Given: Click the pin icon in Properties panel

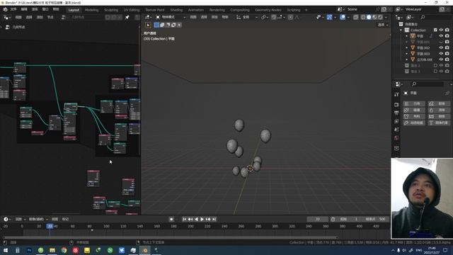Looking at the screenshot, I should tap(447, 93).
